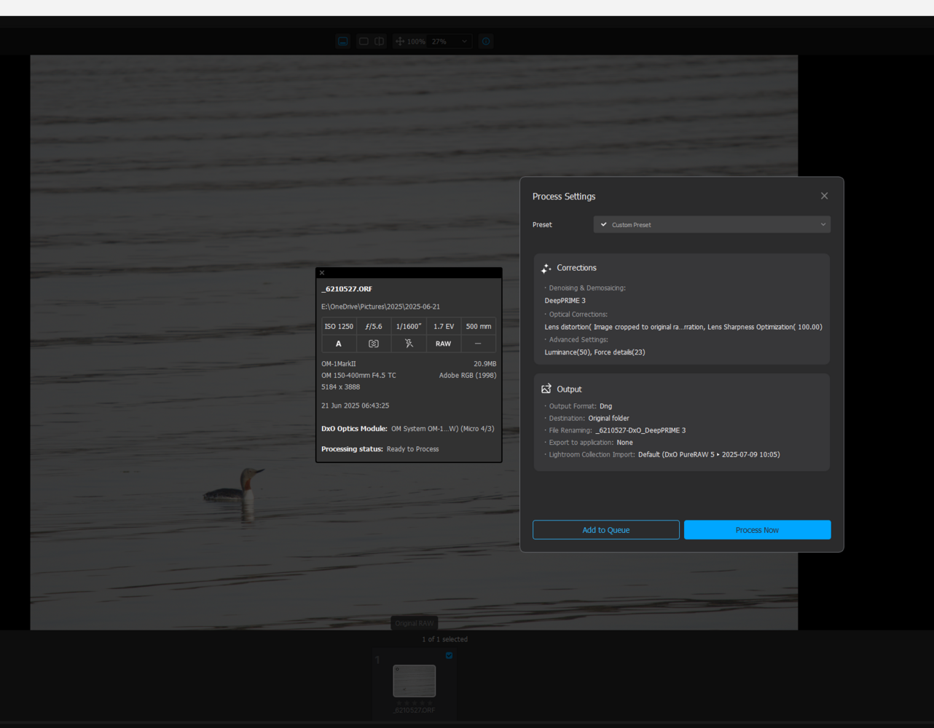The image size is (934, 728).
Task: Set zoom to 100%
Action: 416,41
